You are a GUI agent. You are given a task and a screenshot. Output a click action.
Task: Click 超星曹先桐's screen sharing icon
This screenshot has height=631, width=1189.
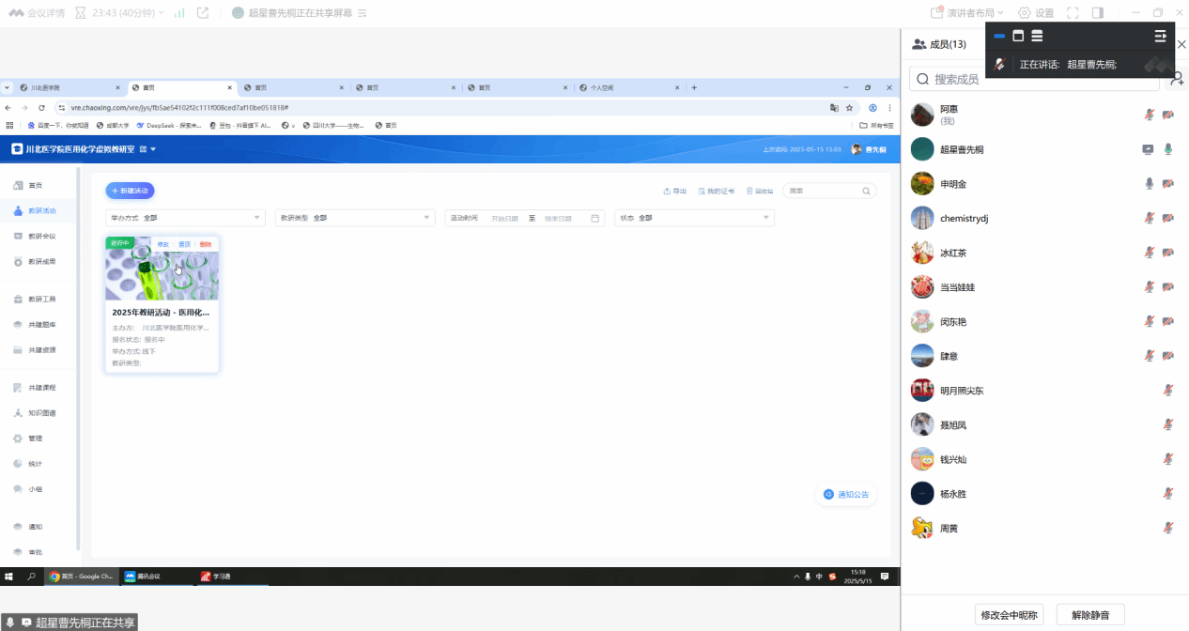[1148, 149]
